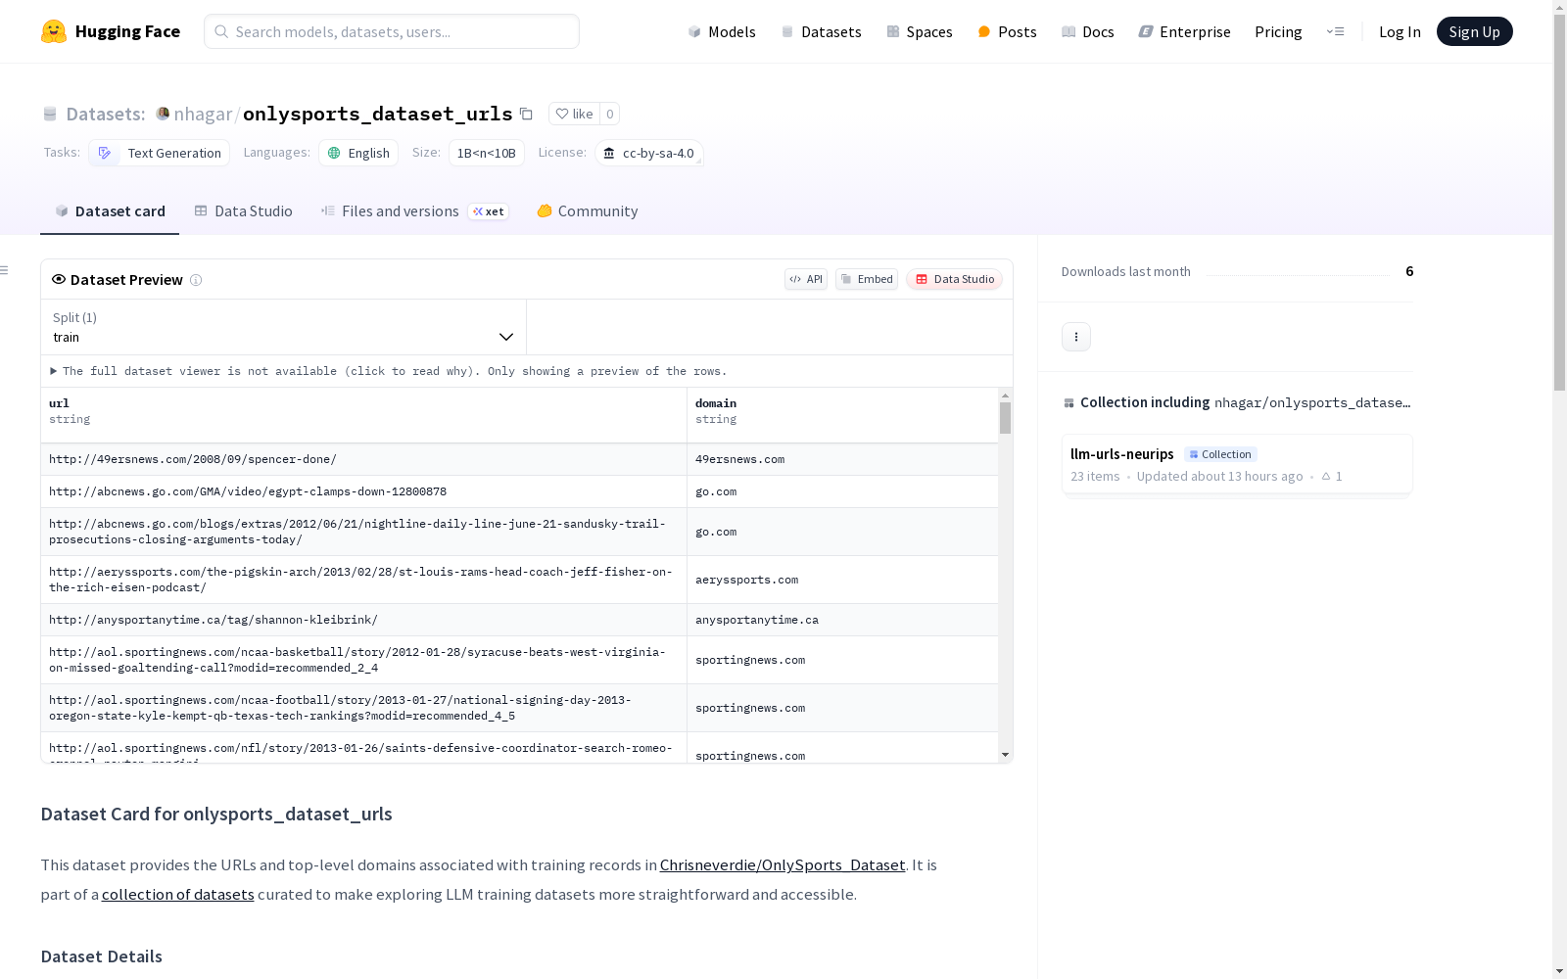Viewport: 1567px width, 979px height.
Task: Open Data Studio from preview header
Action: tap(954, 279)
